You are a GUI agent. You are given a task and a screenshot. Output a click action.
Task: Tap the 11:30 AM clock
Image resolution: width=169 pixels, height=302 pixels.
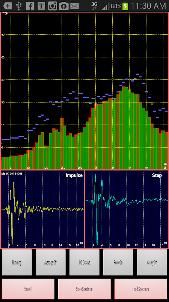pos(148,6)
